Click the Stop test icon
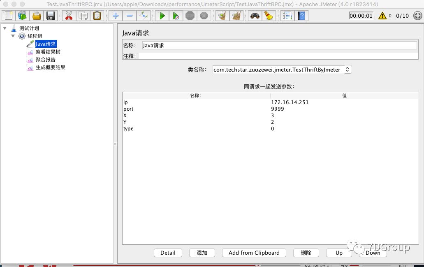 (190, 16)
